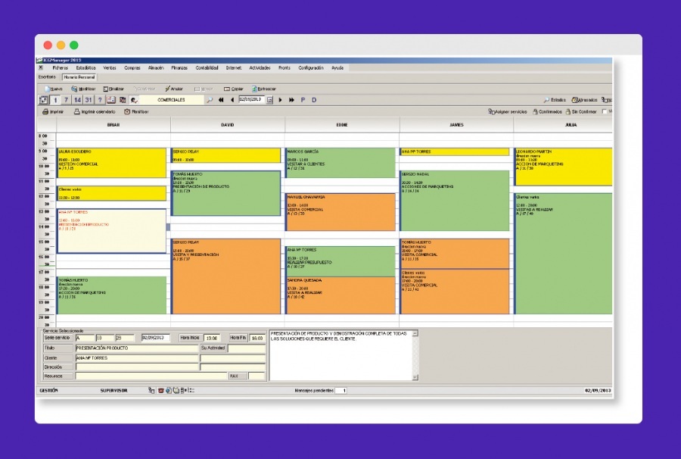This screenshot has width=681, height=459.
Task: Click the DAVID column header
Action: point(228,125)
